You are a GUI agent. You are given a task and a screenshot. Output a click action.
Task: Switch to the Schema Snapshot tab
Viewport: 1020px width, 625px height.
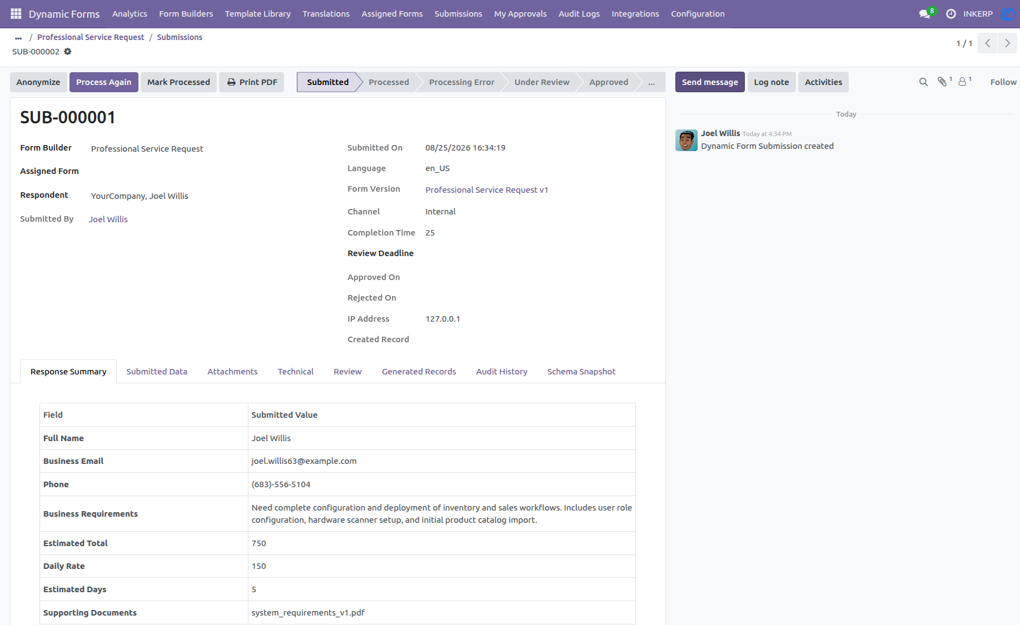[x=581, y=372]
